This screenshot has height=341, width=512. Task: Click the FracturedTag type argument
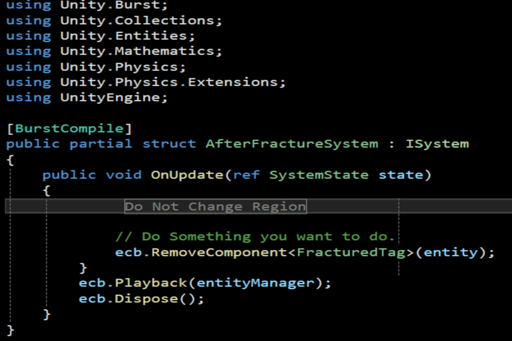coord(351,252)
